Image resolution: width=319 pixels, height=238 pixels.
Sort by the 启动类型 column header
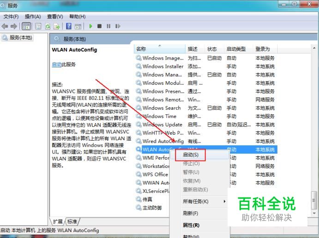239,49
